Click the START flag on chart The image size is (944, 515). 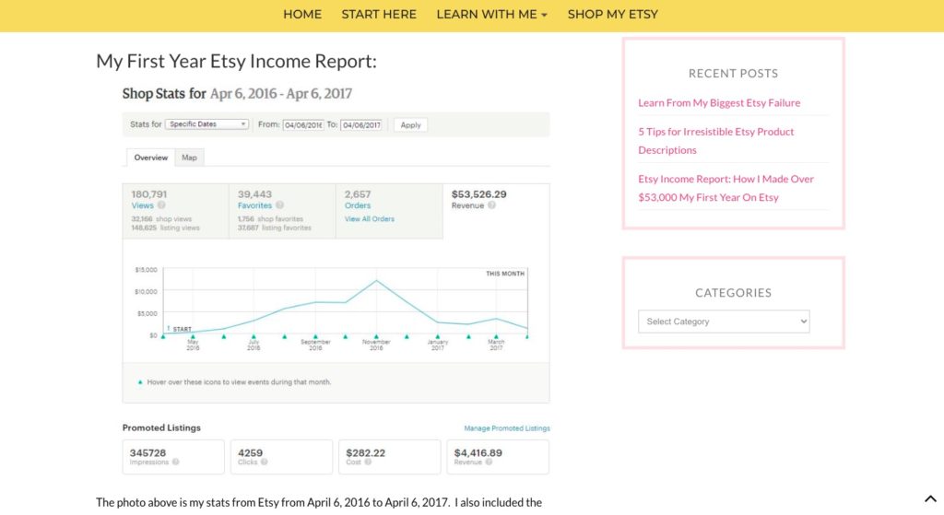point(180,329)
